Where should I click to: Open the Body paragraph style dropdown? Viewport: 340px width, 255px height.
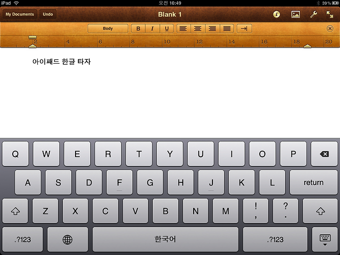[x=108, y=28]
